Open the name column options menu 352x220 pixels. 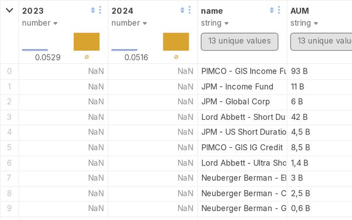click(279, 10)
